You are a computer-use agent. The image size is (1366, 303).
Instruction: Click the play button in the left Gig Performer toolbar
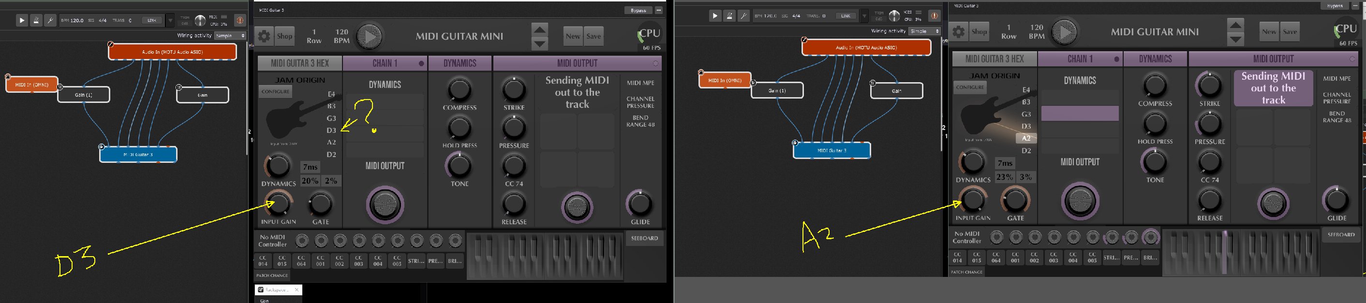(22, 21)
